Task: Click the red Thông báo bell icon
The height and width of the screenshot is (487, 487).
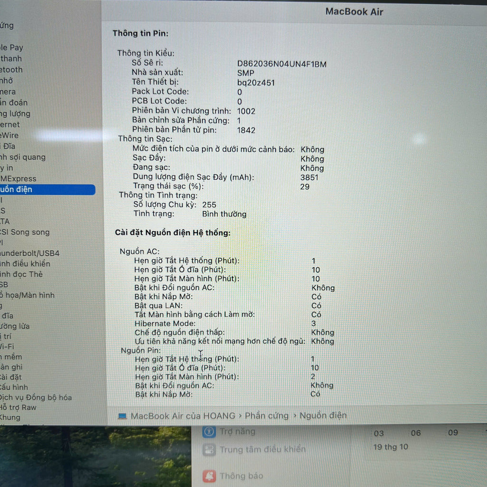Action: pyautogui.click(x=209, y=476)
